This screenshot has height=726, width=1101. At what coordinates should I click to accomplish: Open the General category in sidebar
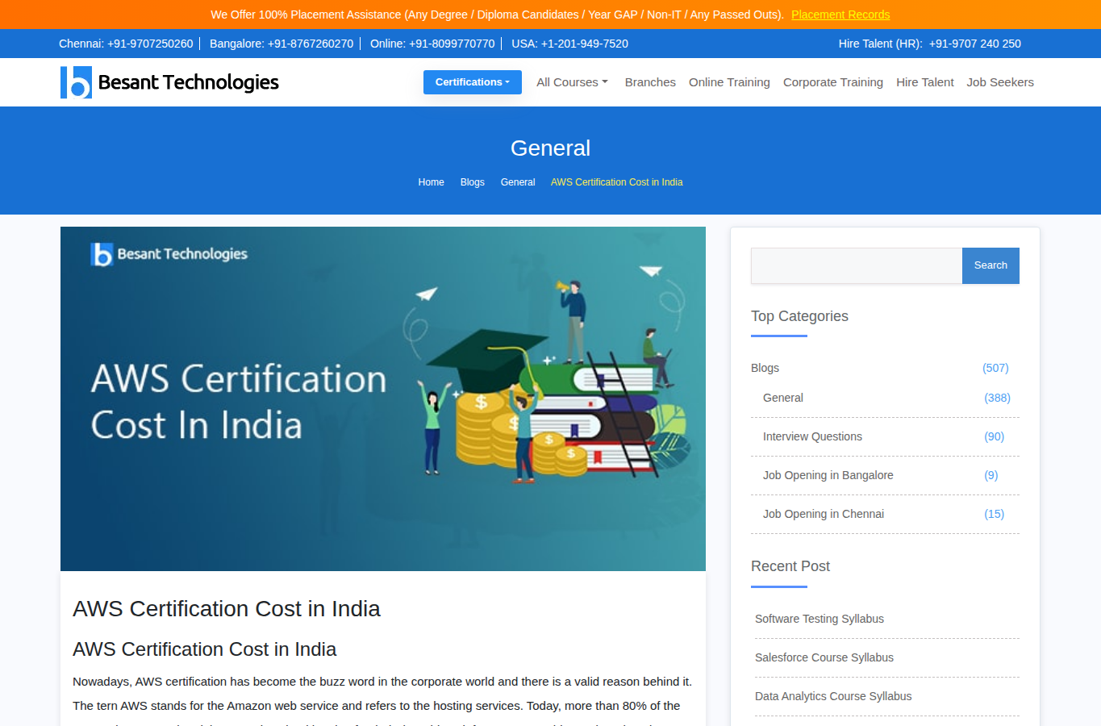pyautogui.click(x=783, y=398)
